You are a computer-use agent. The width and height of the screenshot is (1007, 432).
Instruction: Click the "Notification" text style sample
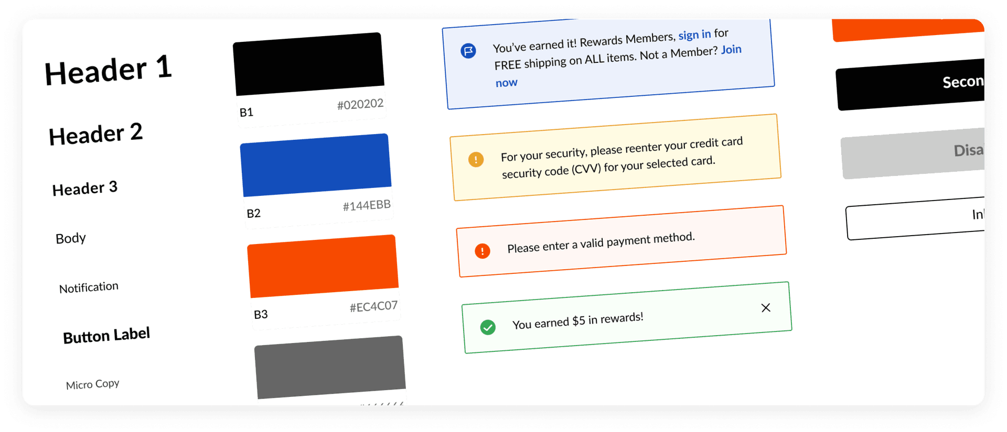coord(89,287)
